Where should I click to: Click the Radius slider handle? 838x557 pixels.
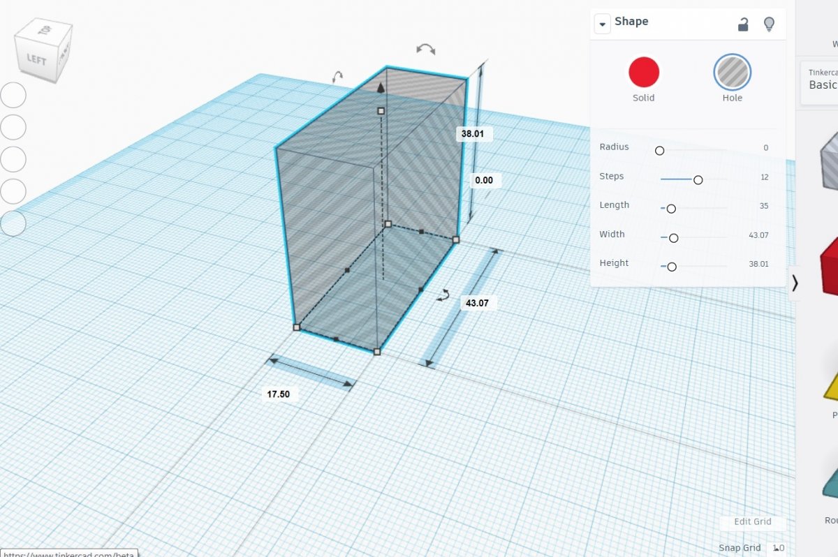point(659,151)
